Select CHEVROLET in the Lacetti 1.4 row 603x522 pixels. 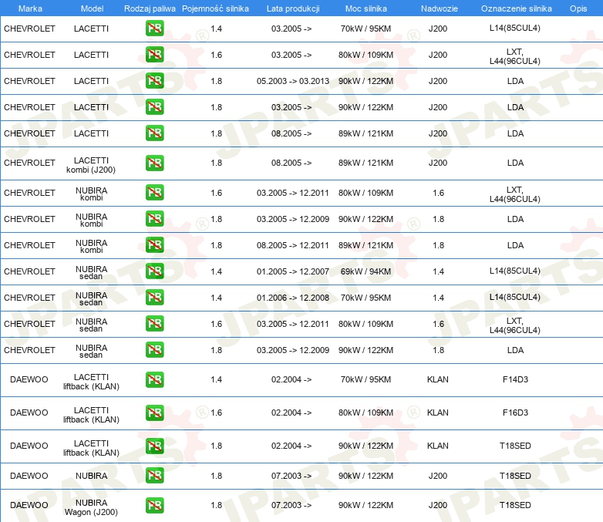pos(29,29)
